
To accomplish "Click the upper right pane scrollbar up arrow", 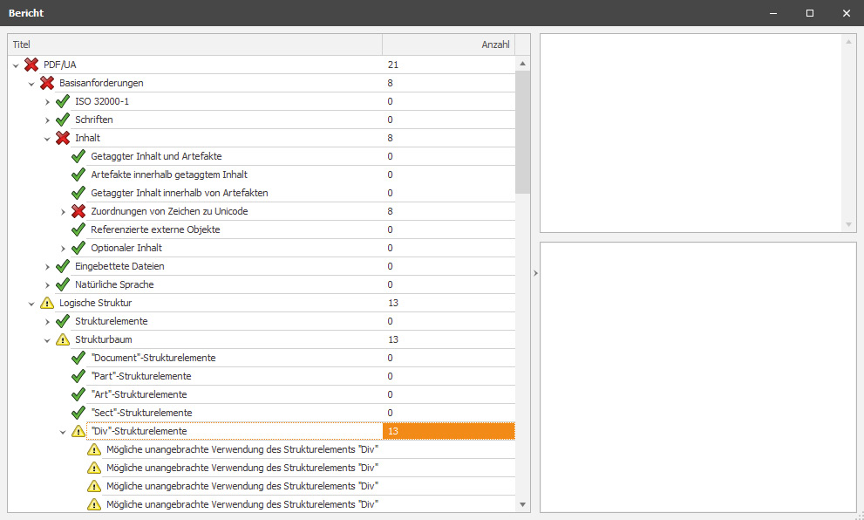I will click(848, 42).
